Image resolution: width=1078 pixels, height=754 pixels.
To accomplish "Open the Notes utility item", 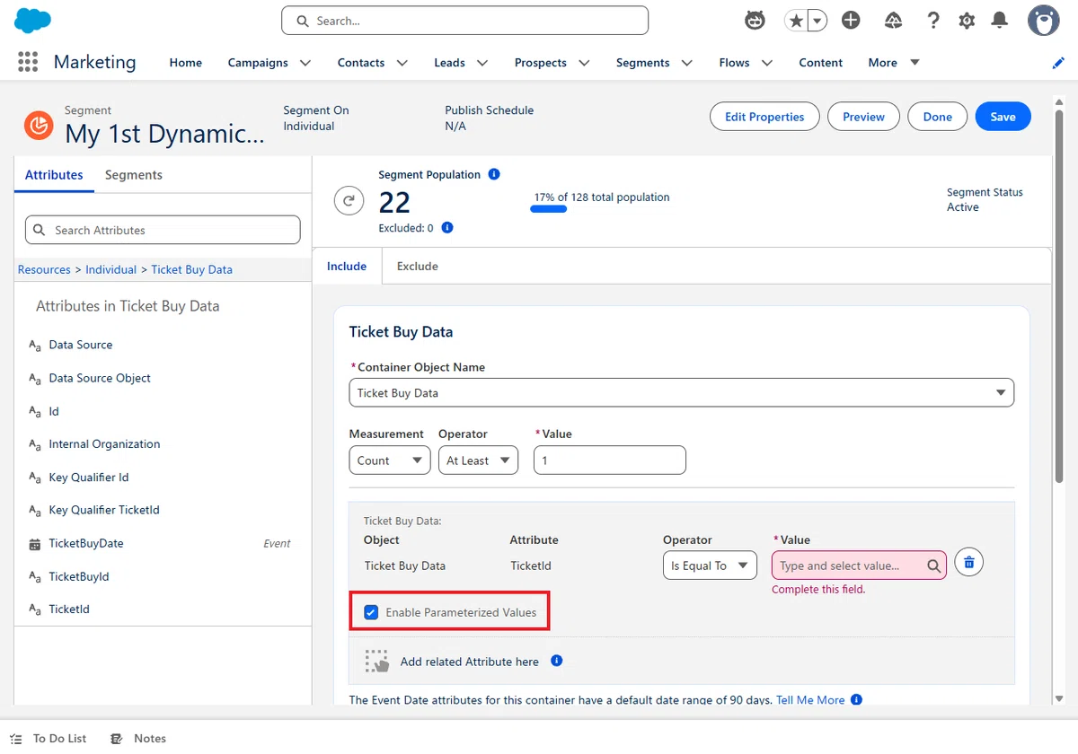I will click(138, 738).
